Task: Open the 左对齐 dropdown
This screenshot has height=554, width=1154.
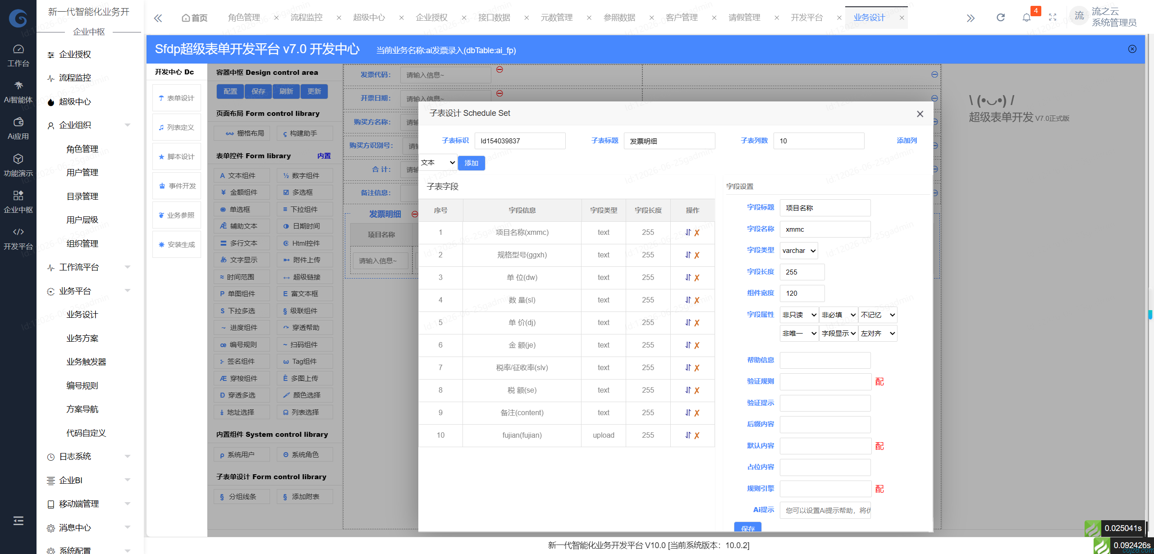Action: tap(878, 333)
